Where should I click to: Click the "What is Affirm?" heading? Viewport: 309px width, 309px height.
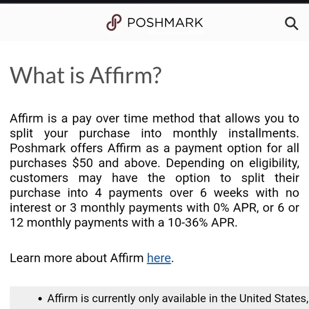pyautogui.click(x=86, y=76)
